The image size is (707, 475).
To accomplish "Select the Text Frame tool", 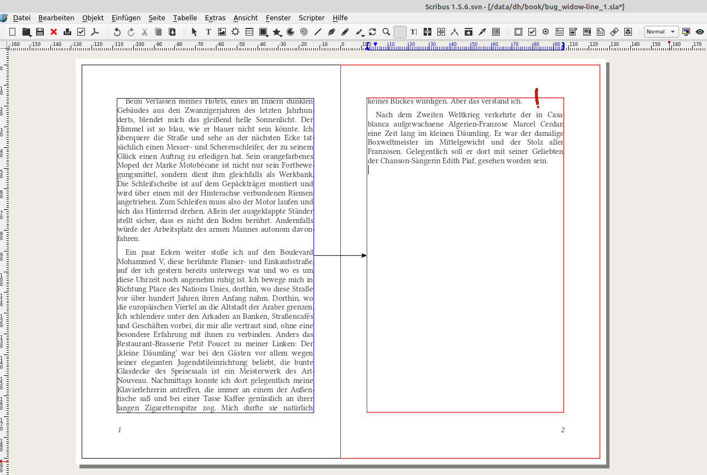I will tap(208, 32).
